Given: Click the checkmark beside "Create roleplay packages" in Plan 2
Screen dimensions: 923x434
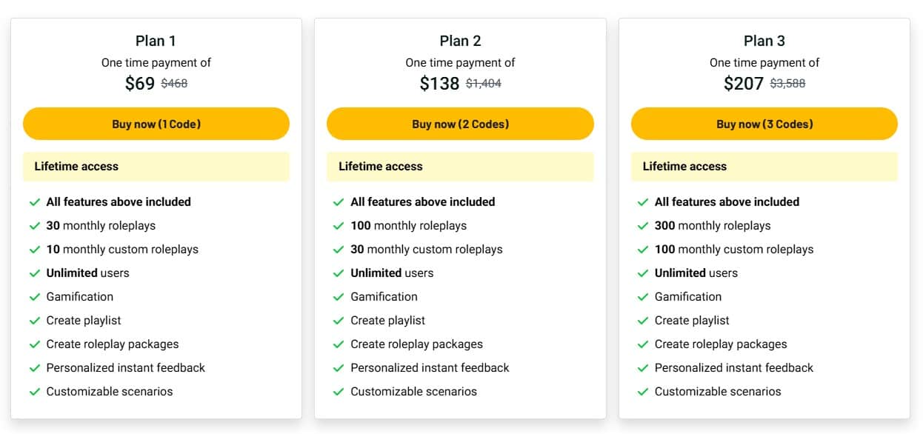Looking at the screenshot, I should pyautogui.click(x=339, y=344).
